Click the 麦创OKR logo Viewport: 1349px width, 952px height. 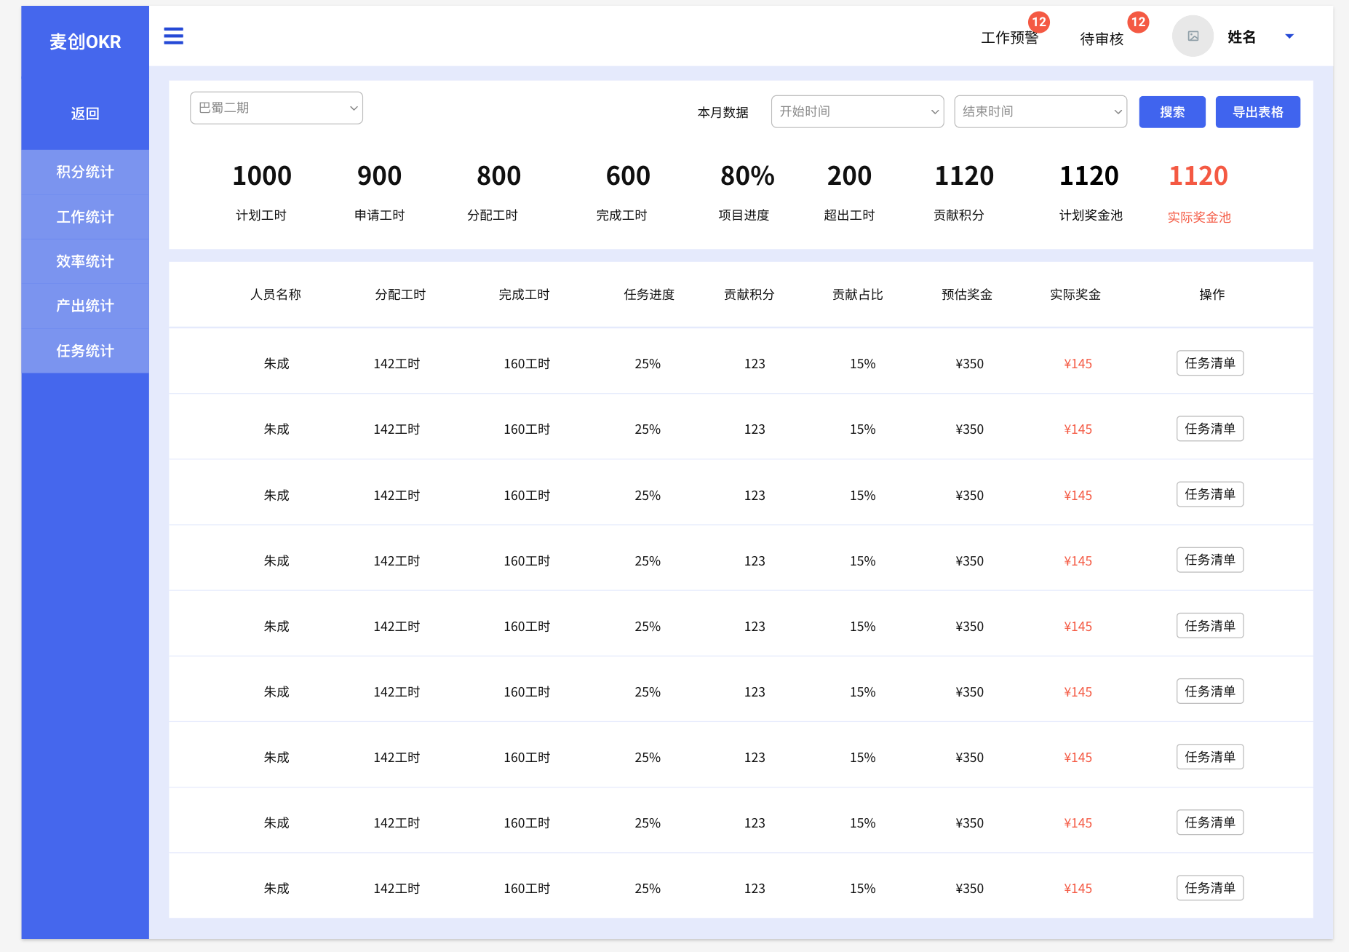85,42
